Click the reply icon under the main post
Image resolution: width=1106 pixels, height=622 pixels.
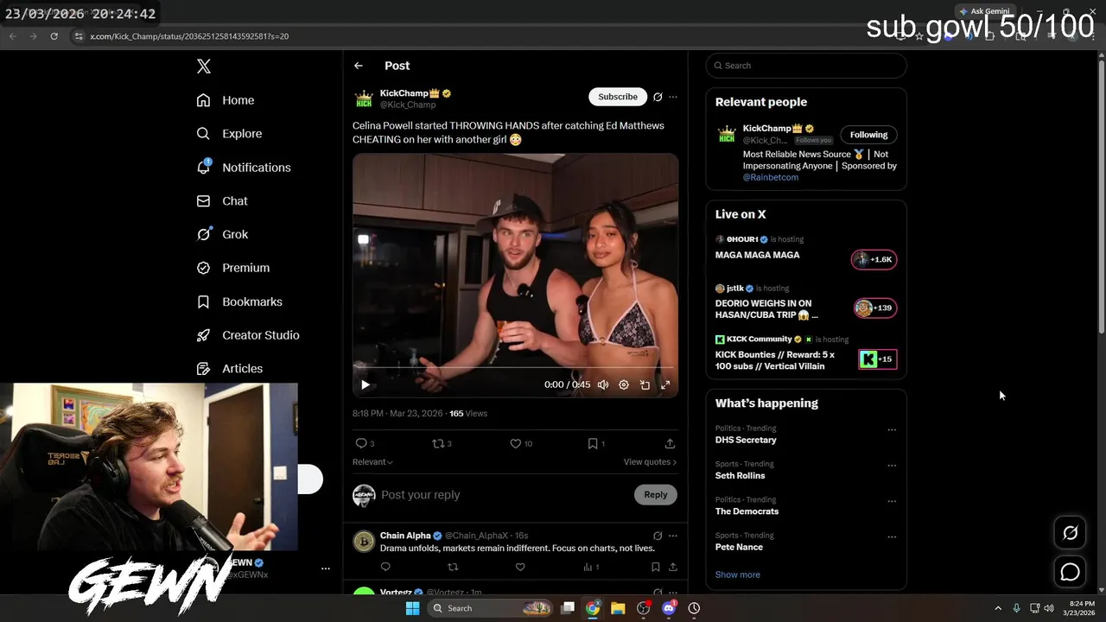tap(361, 443)
